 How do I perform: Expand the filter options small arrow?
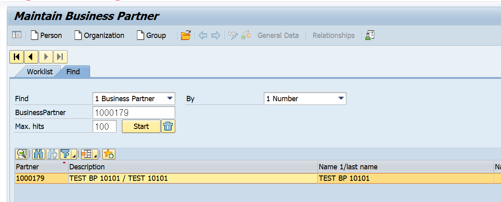[x=74, y=154]
